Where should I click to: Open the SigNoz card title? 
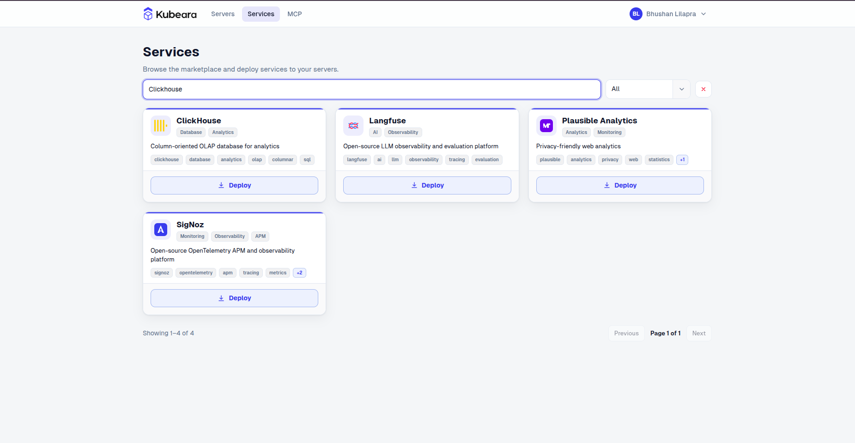[x=190, y=225]
